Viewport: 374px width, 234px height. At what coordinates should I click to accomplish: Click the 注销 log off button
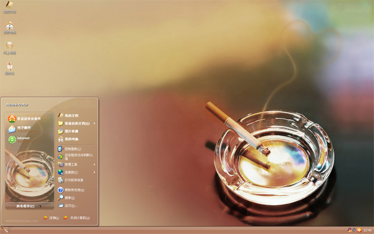click(51, 218)
